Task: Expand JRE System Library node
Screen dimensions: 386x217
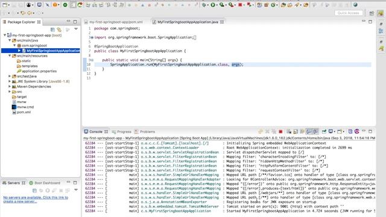Action: click(x=10, y=81)
